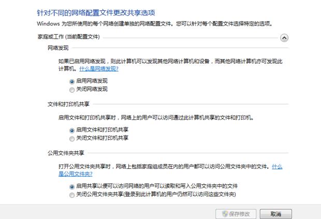Click the 家庭或工作 (当前配置文件) header text

tap(68, 37)
